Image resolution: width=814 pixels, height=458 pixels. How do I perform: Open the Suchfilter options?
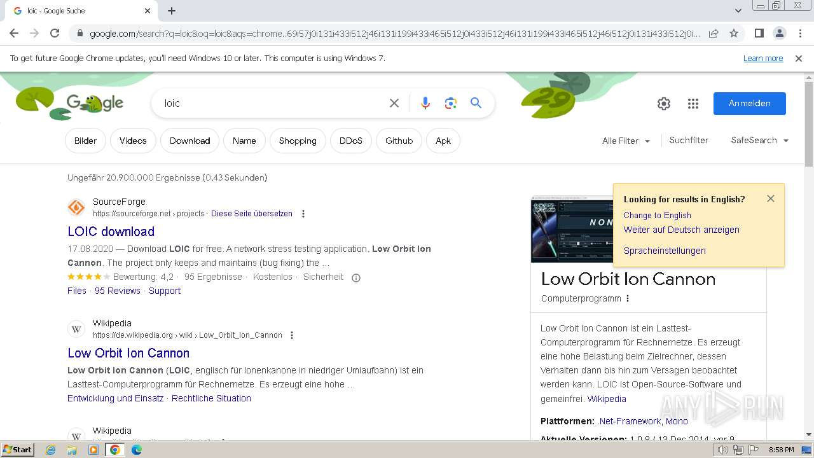pos(689,140)
